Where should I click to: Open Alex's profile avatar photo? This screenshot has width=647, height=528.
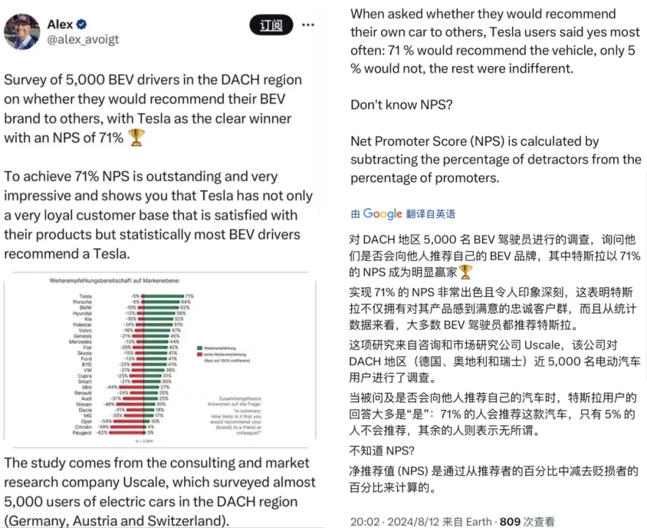22,32
